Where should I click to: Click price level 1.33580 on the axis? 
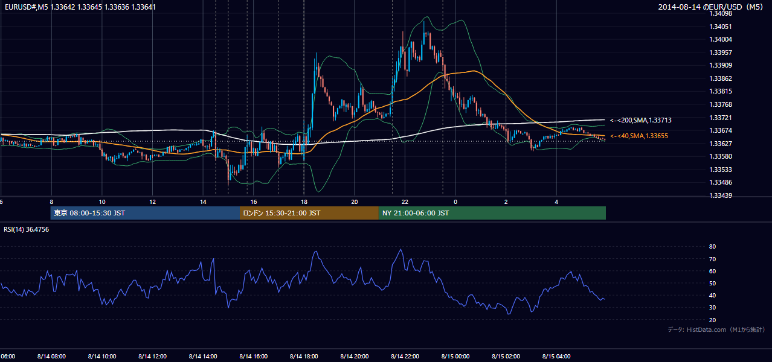click(720, 156)
